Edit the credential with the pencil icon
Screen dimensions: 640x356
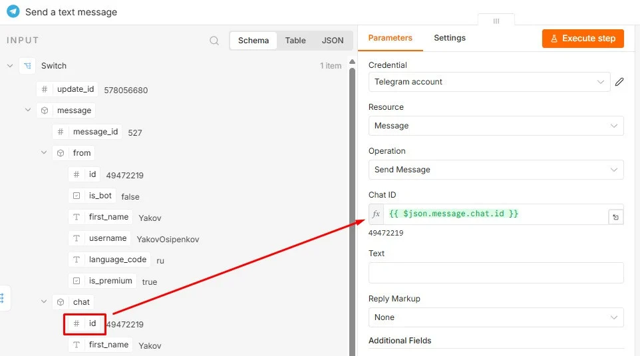point(619,82)
